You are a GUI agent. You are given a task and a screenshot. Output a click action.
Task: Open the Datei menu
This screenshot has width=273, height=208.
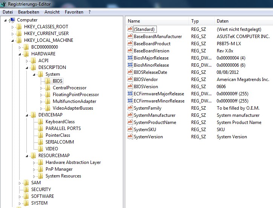pos(8,12)
